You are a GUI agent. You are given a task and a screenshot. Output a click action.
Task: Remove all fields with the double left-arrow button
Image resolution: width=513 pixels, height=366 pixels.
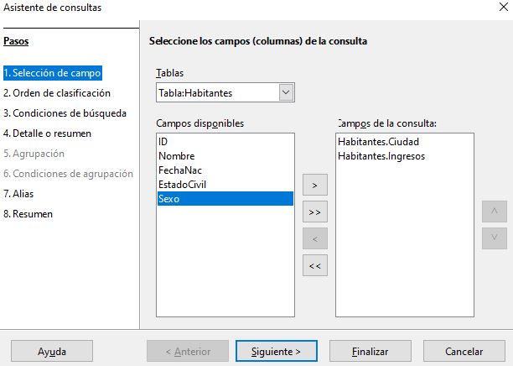(x=314, y=266)
